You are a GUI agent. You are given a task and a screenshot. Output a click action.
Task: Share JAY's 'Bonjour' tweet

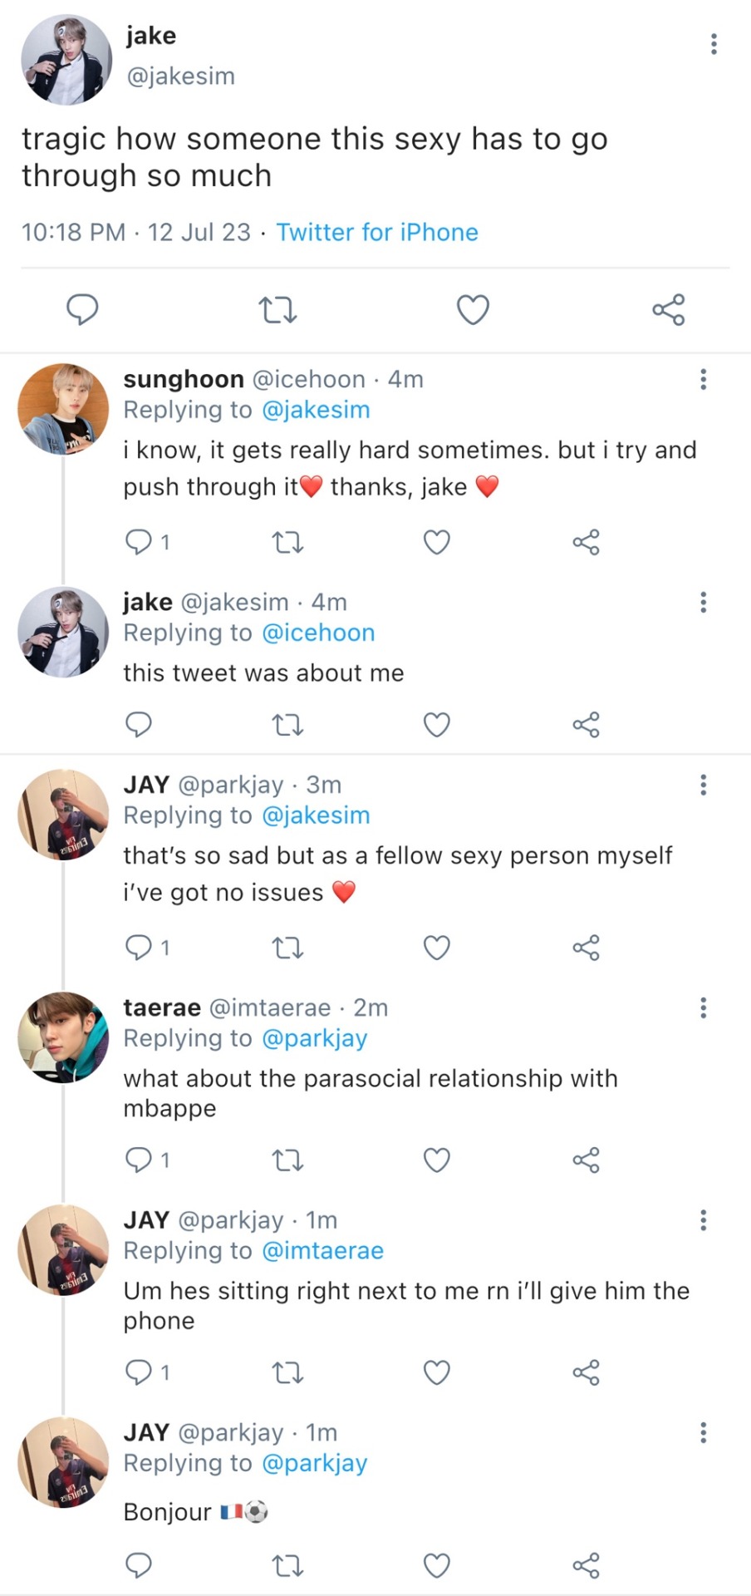click(x=586, y=1566)
